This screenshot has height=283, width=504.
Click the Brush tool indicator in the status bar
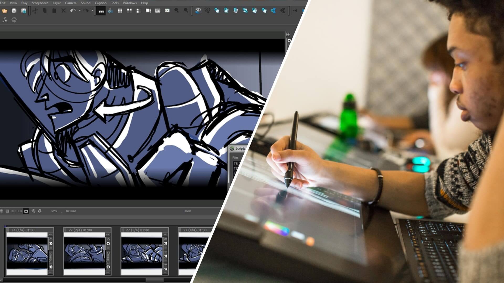click(x=188, y=211)
